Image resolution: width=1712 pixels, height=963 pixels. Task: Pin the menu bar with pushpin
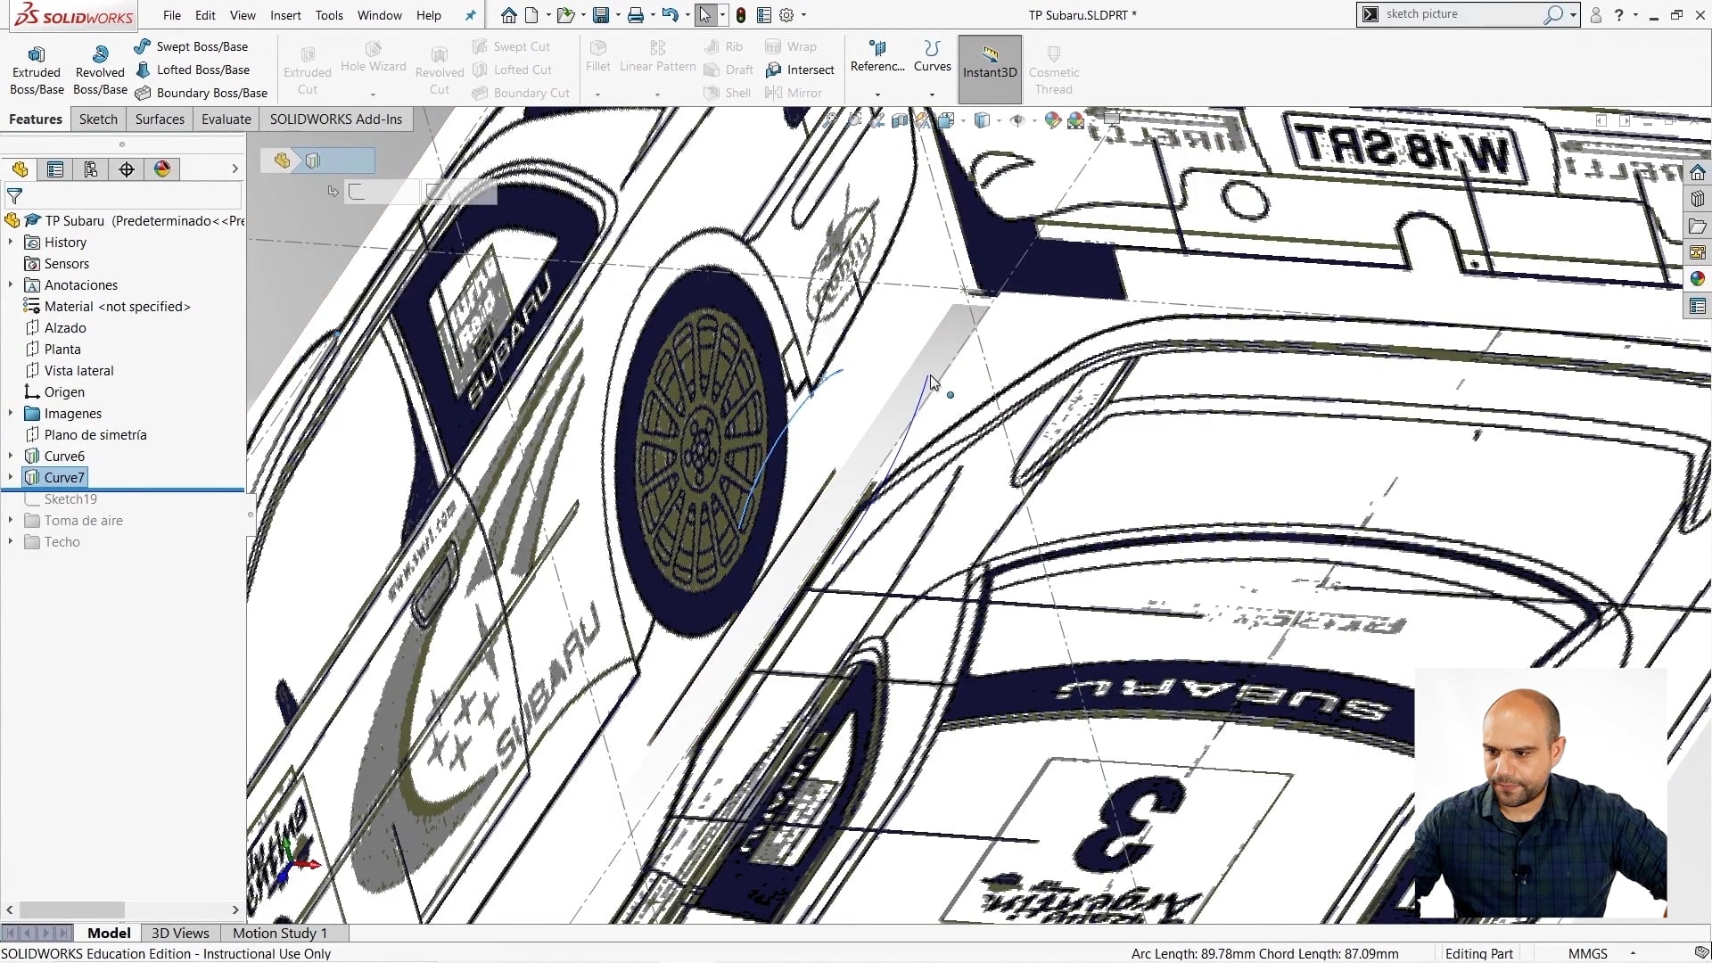tap(471, 15)
